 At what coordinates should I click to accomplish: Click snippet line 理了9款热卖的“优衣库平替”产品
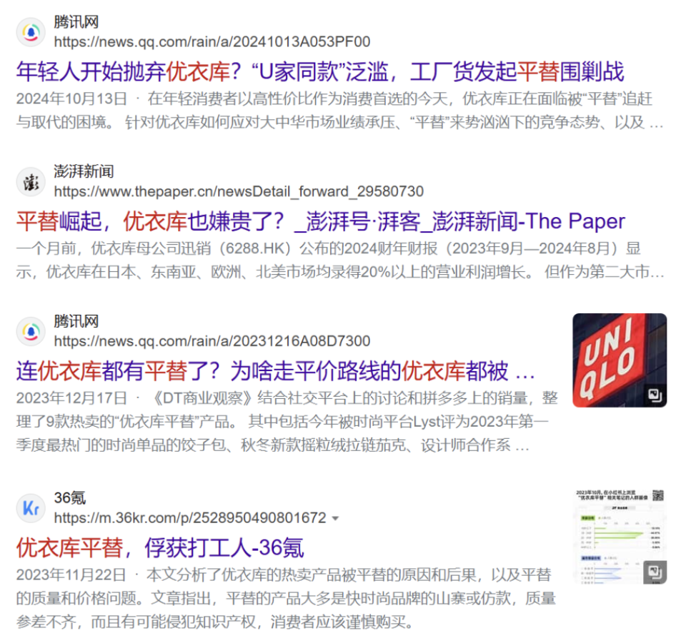(282, 422)
